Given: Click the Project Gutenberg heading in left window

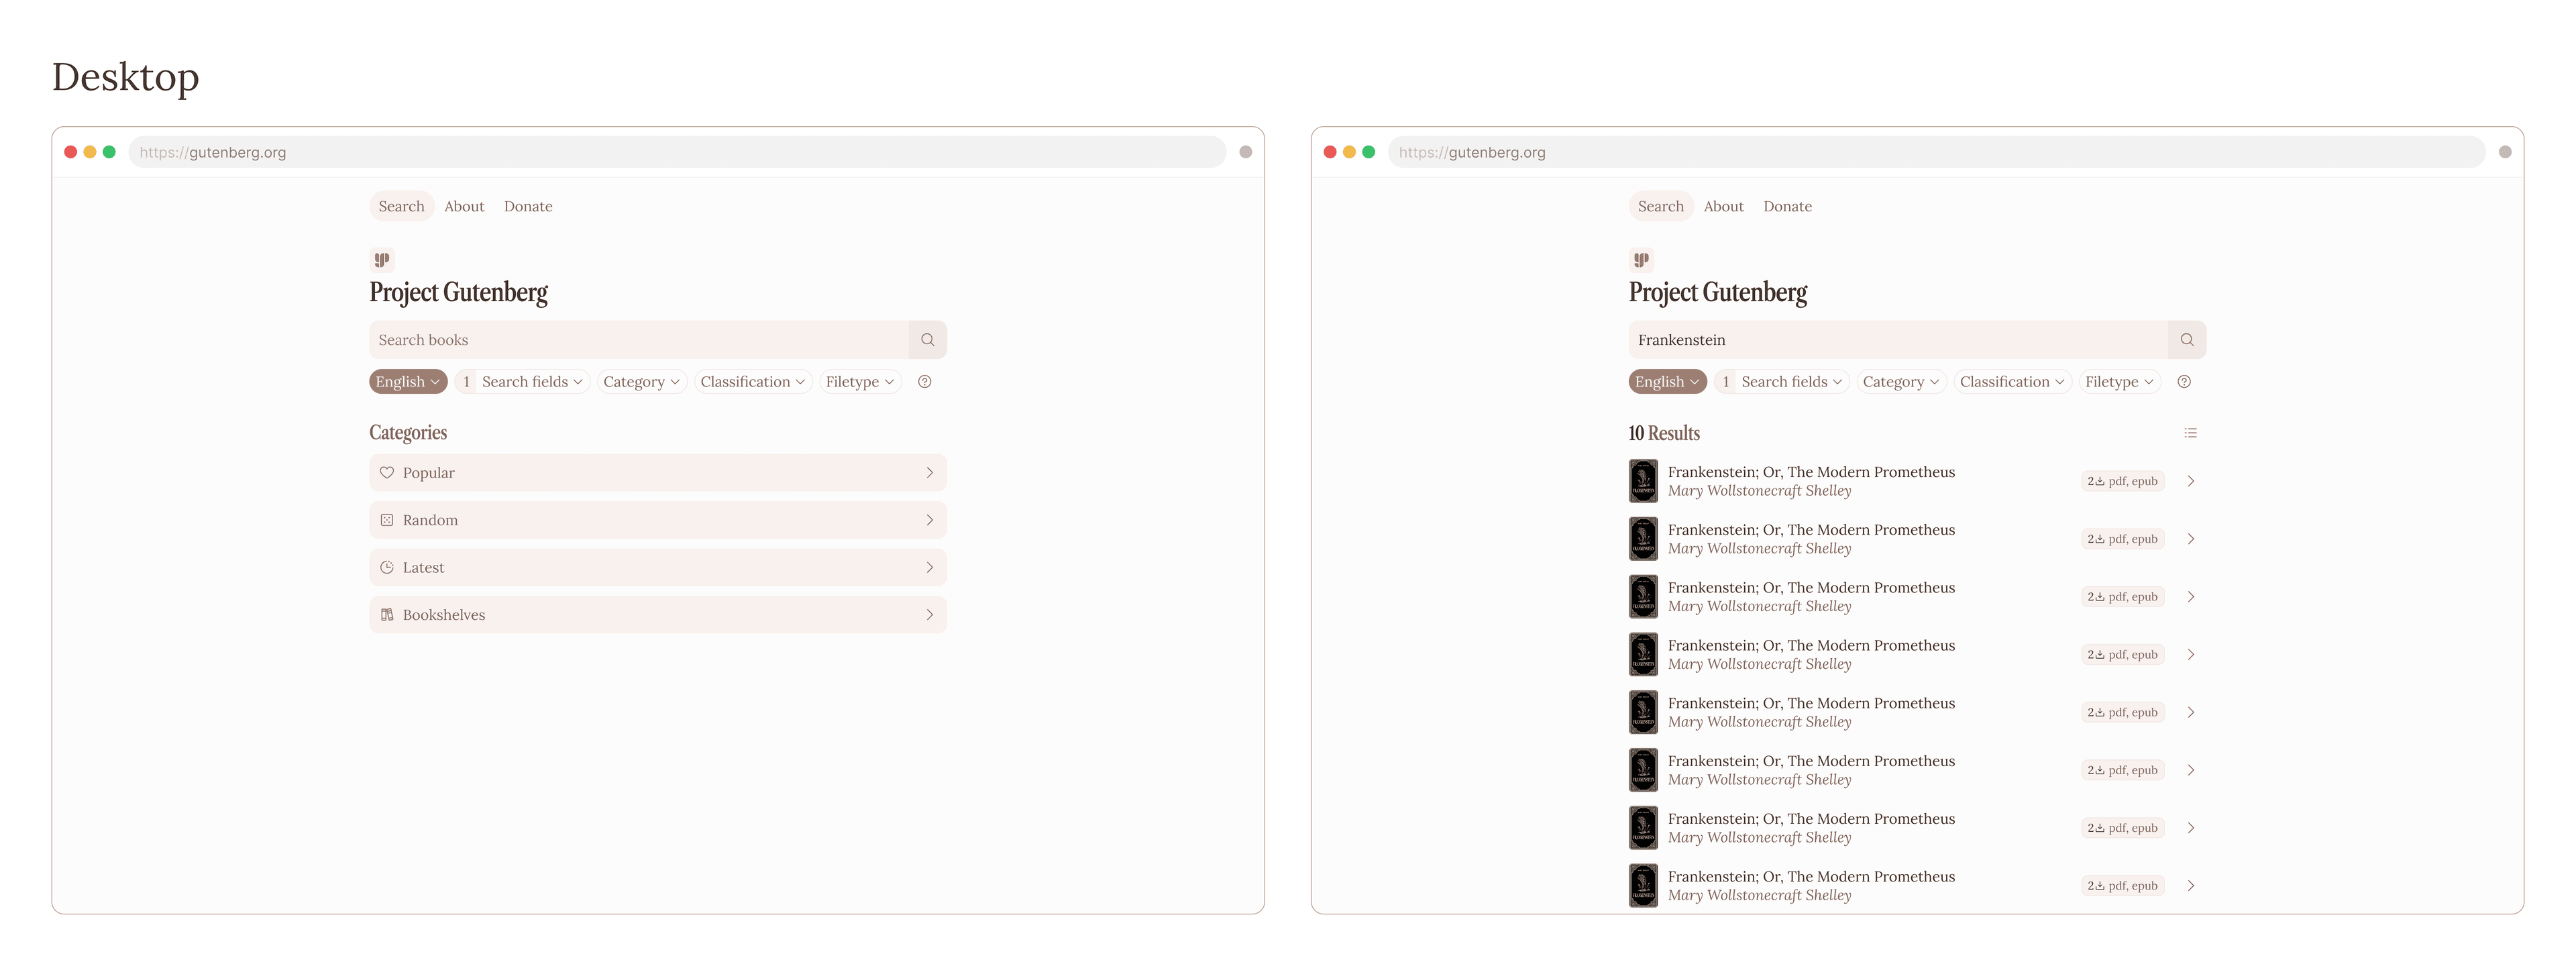Looking at the screenshot, I should (458, 292).
